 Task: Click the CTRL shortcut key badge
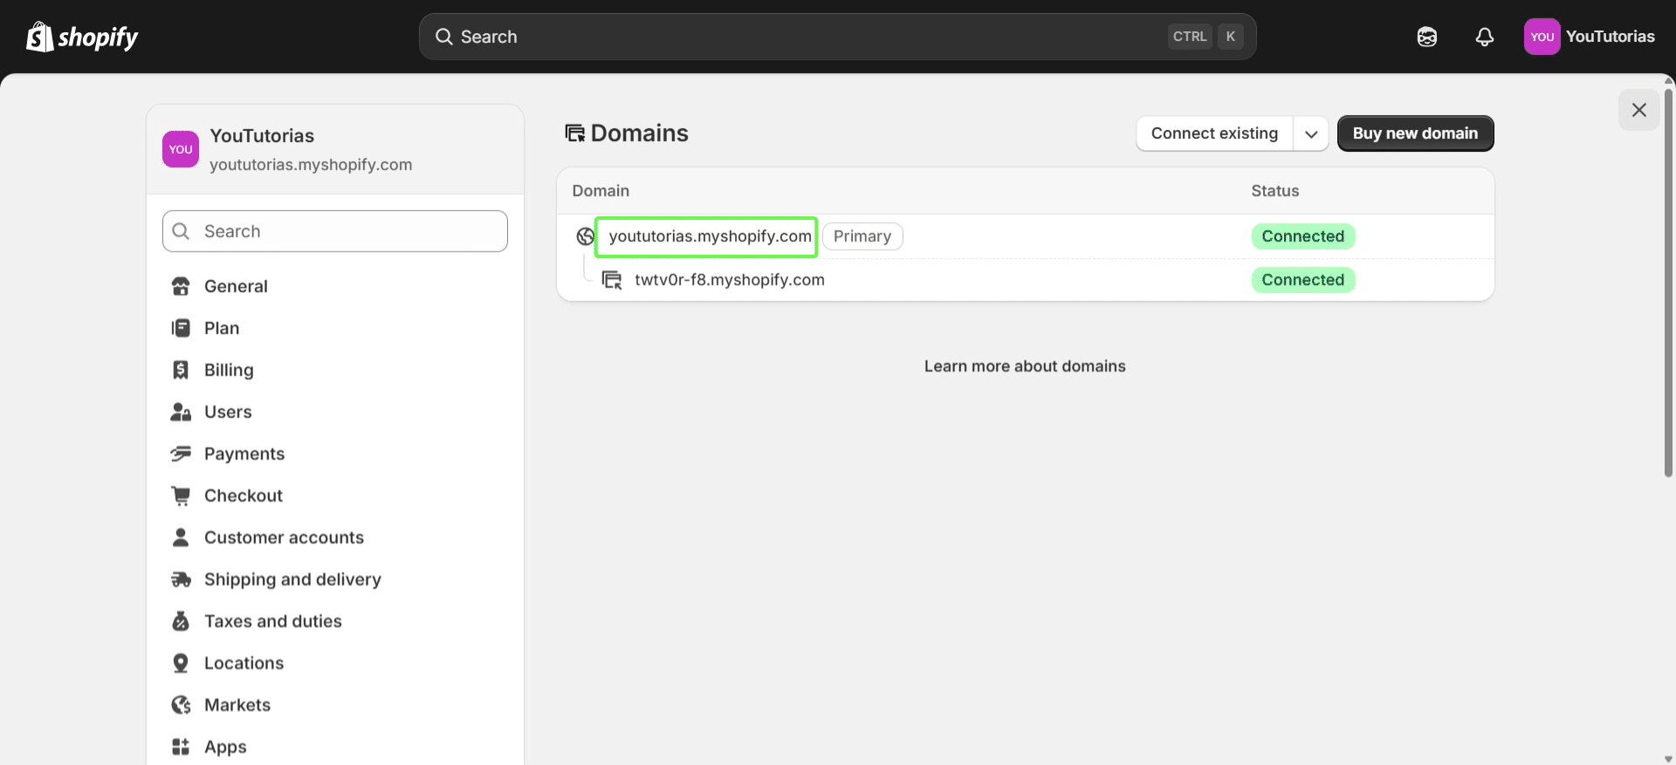[1190, 37]
